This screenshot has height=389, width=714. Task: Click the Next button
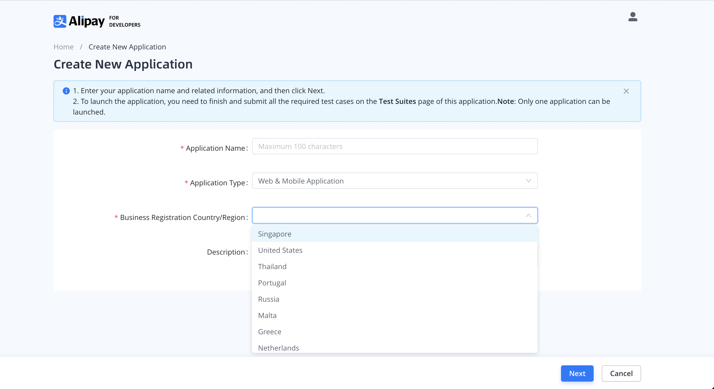pos(577,373)
